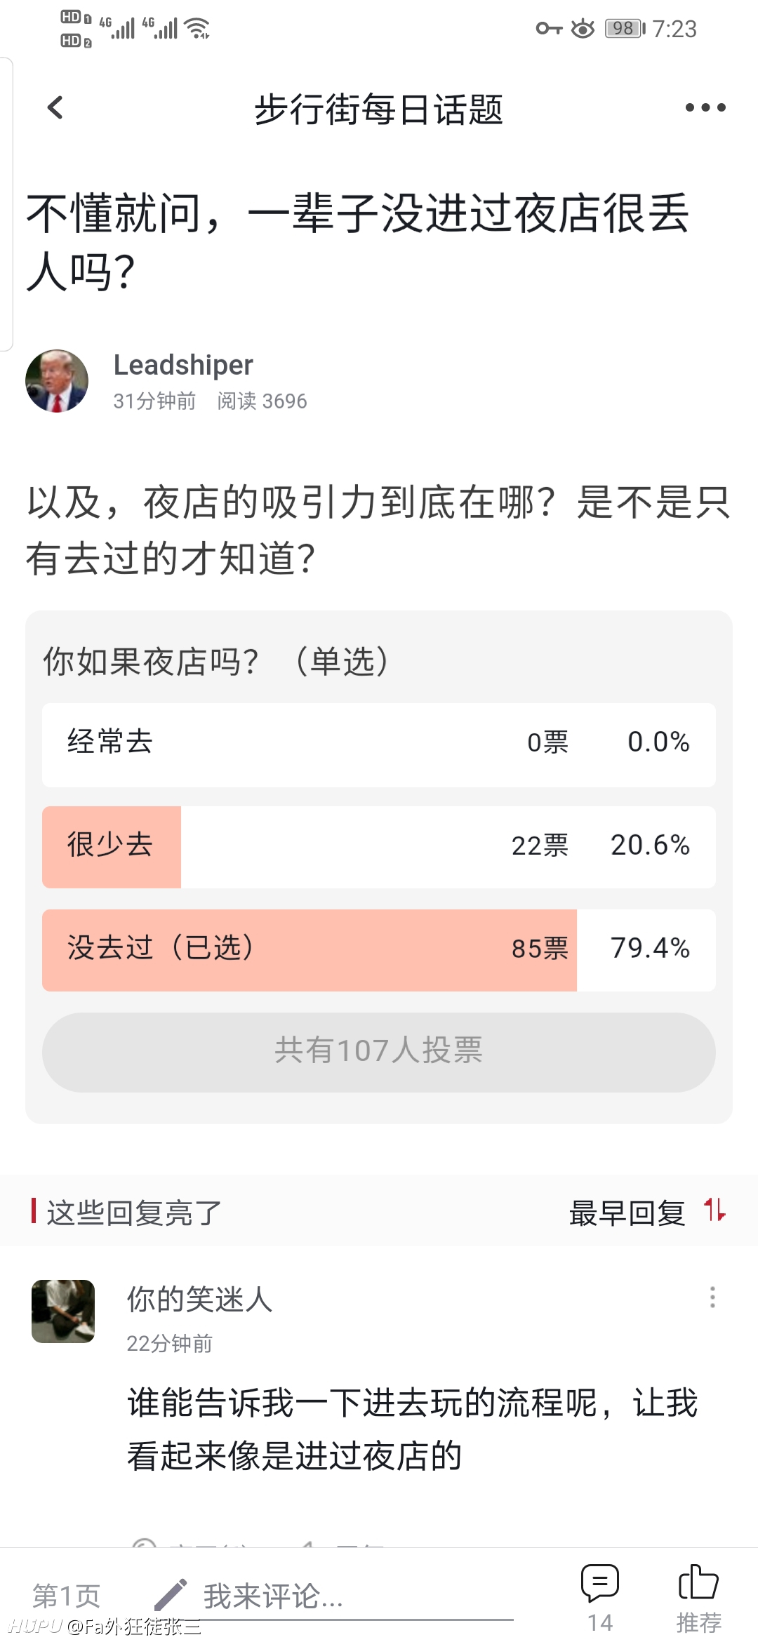The height and width of the screenshot is (1642, 758).
Task: Tap the 步行街每日话题 header title
Action: [379, 109]
